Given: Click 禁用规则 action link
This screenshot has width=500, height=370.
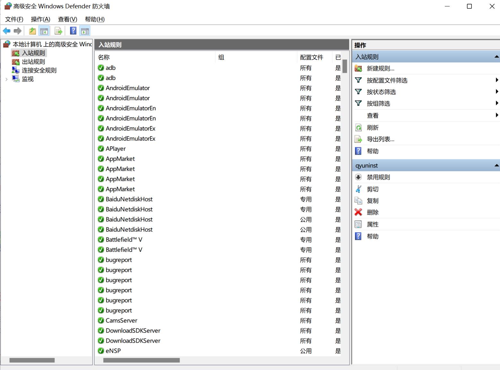Looking at the screenshot, I should tap(378, 177).
